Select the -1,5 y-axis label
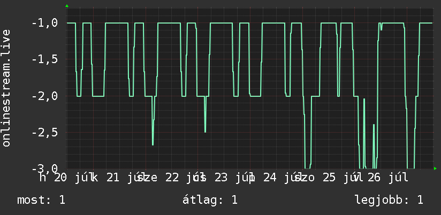This screenshot has width=441, height=215. pyautogui.click(x=45, y=59)
